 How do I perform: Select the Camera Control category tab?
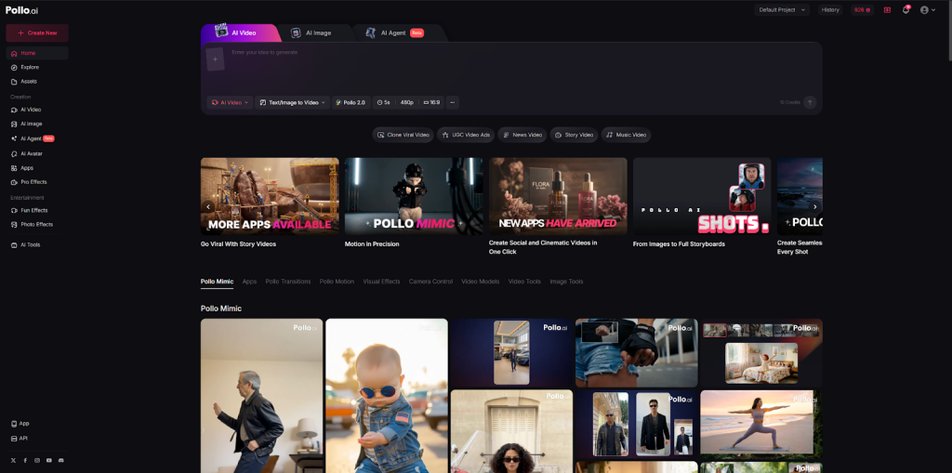(430, 282)
